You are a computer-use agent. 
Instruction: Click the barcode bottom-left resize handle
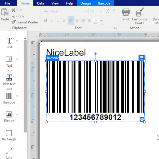pyautogui.click(x=46, y=122)
